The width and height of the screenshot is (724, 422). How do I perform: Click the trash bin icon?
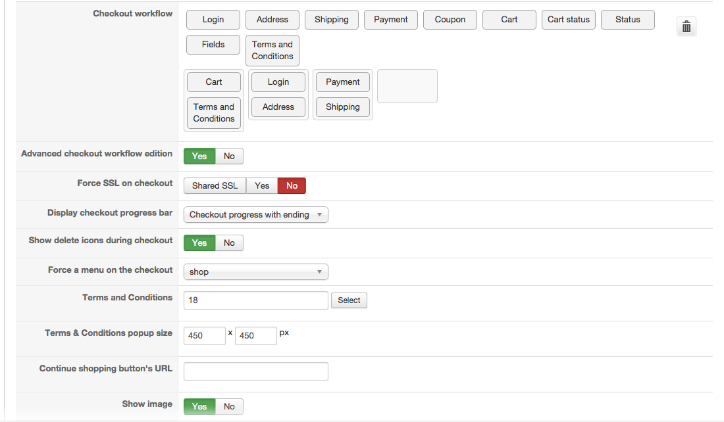click(x=686, y=26)
